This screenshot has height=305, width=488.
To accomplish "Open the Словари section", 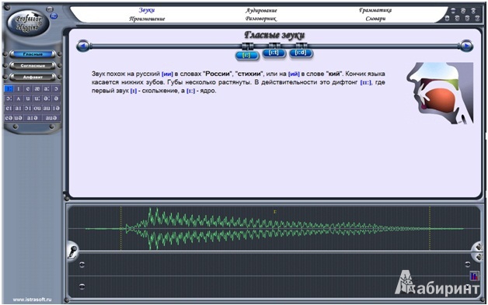I will 375,19.
